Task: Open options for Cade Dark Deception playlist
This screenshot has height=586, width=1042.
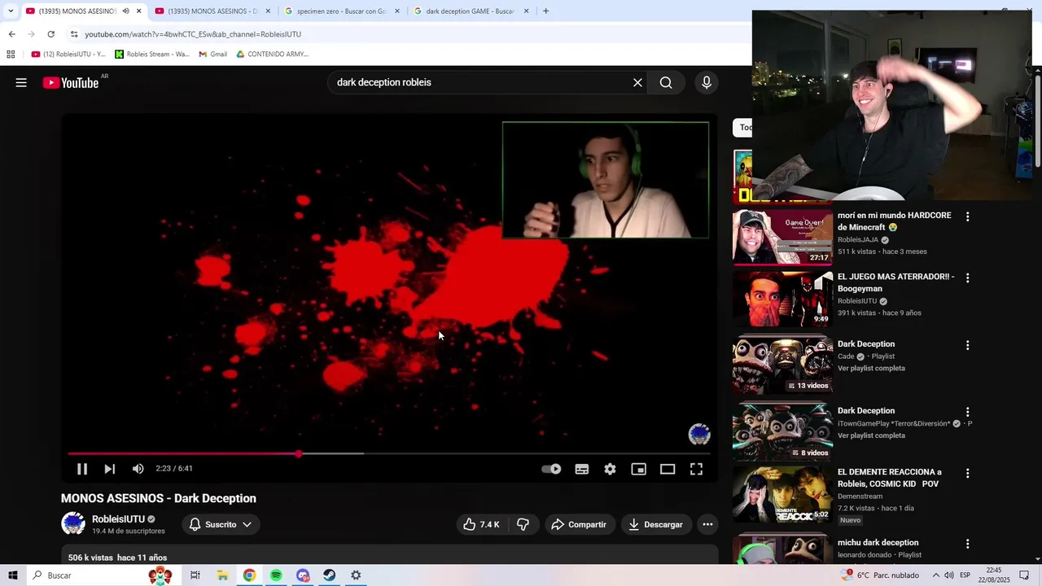Action: (x=967, y=345)
